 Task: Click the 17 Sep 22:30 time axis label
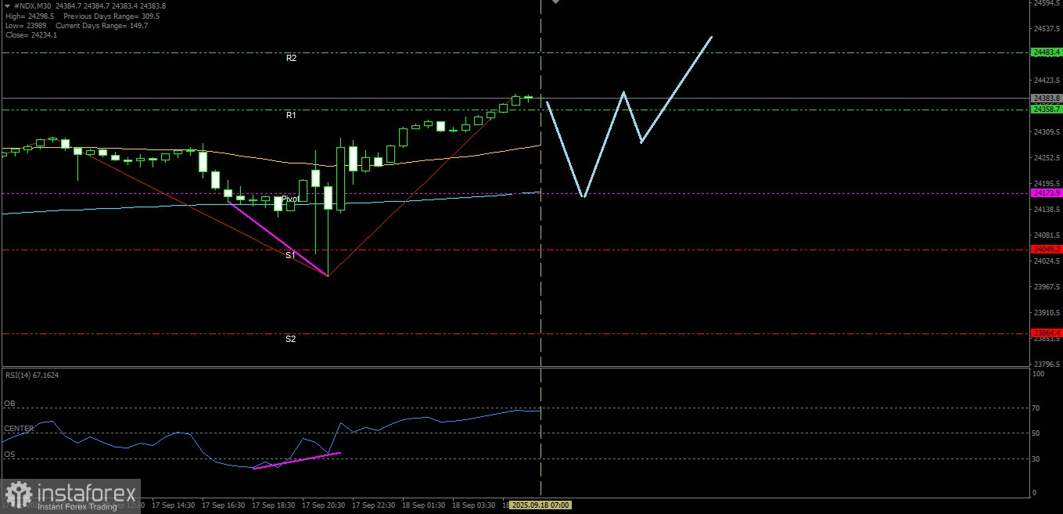[x=372, y=505]
